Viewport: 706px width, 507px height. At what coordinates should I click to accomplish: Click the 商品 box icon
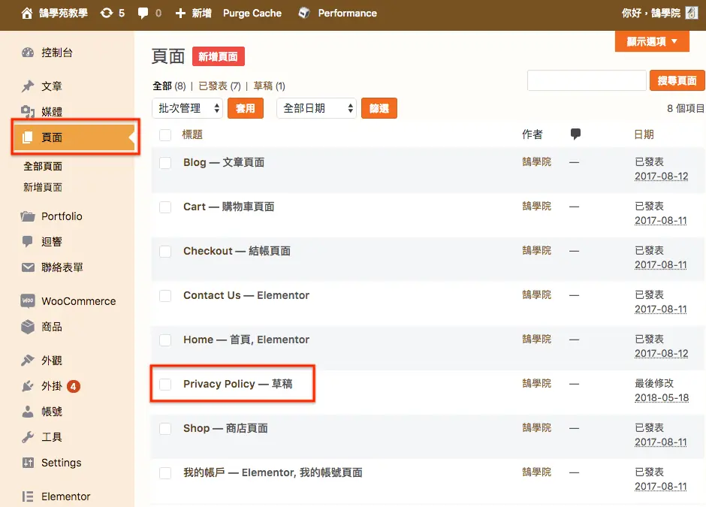click(x=28, y=327)
